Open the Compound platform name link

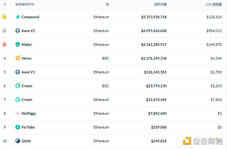coord(30,17)
